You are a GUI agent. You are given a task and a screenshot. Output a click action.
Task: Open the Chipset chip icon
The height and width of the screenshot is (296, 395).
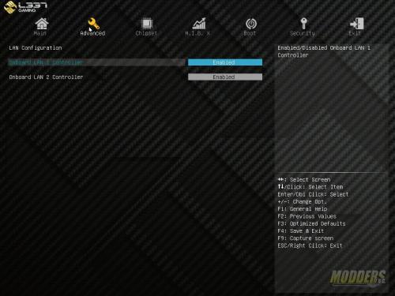(147, 24)
